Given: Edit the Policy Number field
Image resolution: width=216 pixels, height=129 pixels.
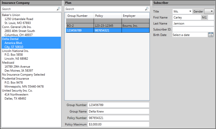Looking at the screenshot, I should tap(118, 118).
